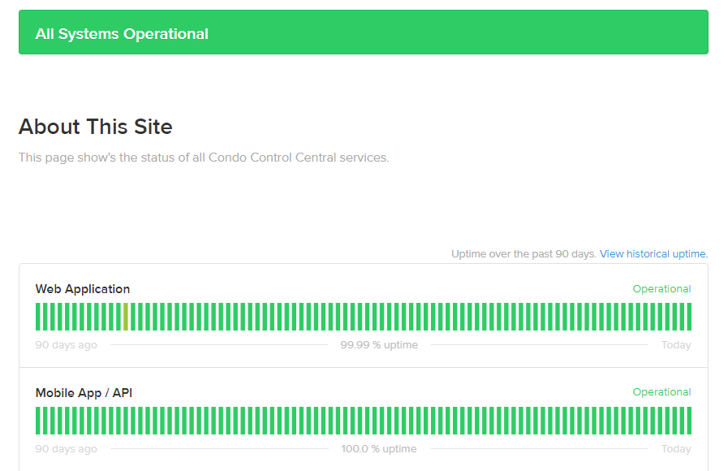Click the 90 days ago label under Mobile App / API

67,449
